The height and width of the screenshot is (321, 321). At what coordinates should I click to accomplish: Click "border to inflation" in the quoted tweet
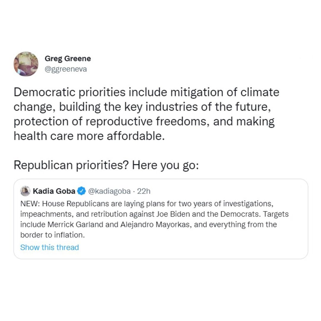[51, 235]
